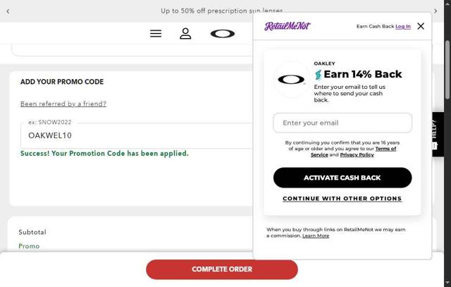This screenshot has width=451, height=287.
Task: Click the Oakley logo in the header
Action: [x=223, y=33]
